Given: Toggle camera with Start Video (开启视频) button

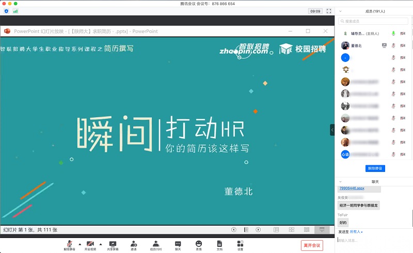Looking at the screenshot, I should [90, 243].
